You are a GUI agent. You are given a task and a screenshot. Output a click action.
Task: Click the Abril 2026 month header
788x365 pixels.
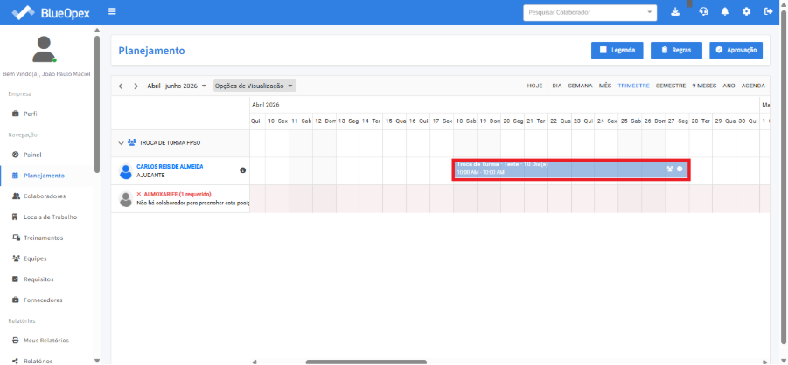pyautogui.click(x=265, y=105)
